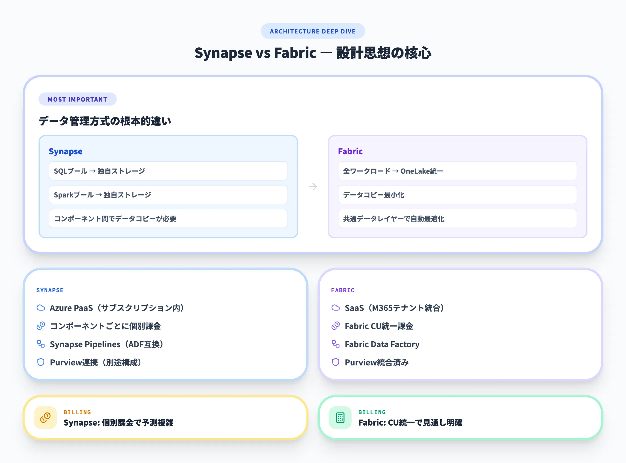
Task: Click the shield icon beside Purview統合済み
Action: pyautogui.click(x=336, y=362)
